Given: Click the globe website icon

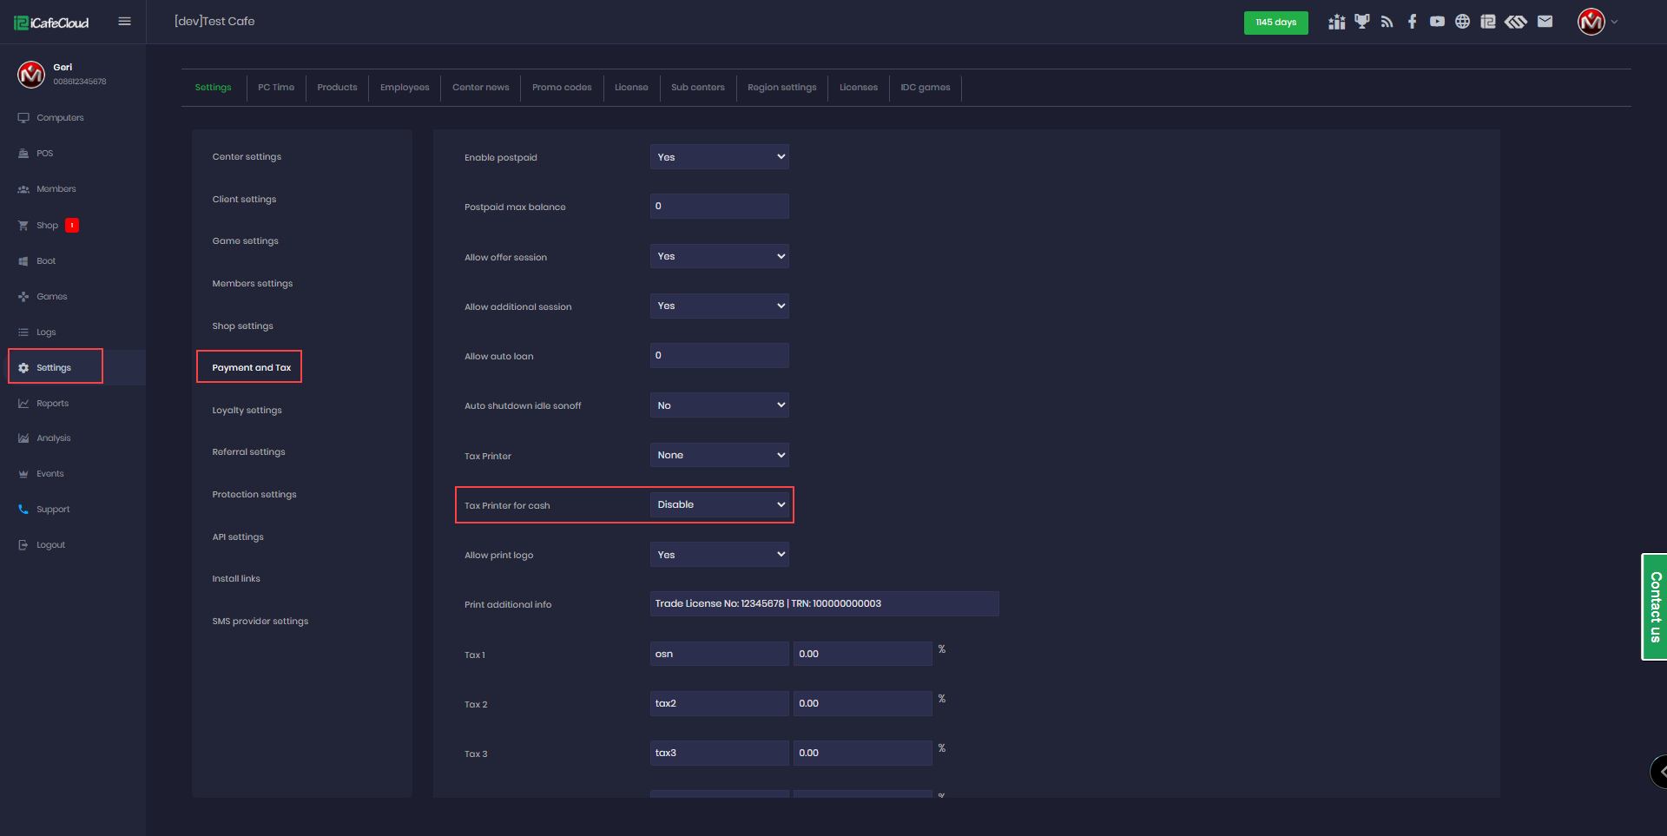Looking at the screenshot, I should (x=1462, y=22).
